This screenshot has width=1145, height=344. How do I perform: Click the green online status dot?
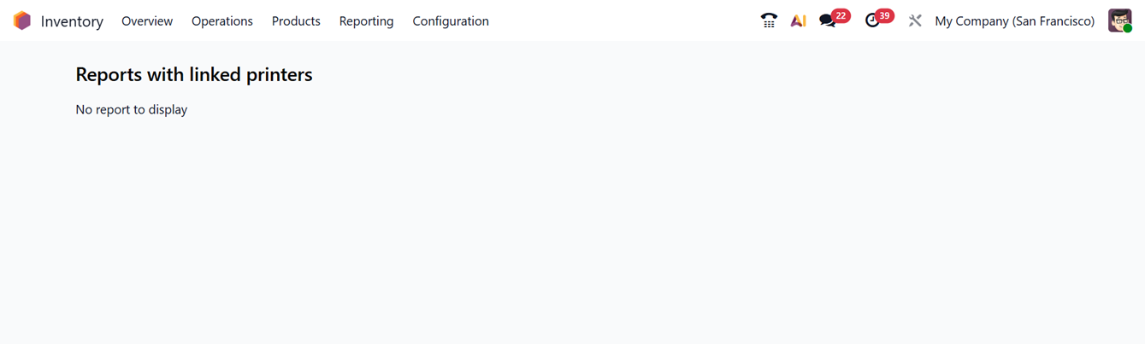point(1128,28)
